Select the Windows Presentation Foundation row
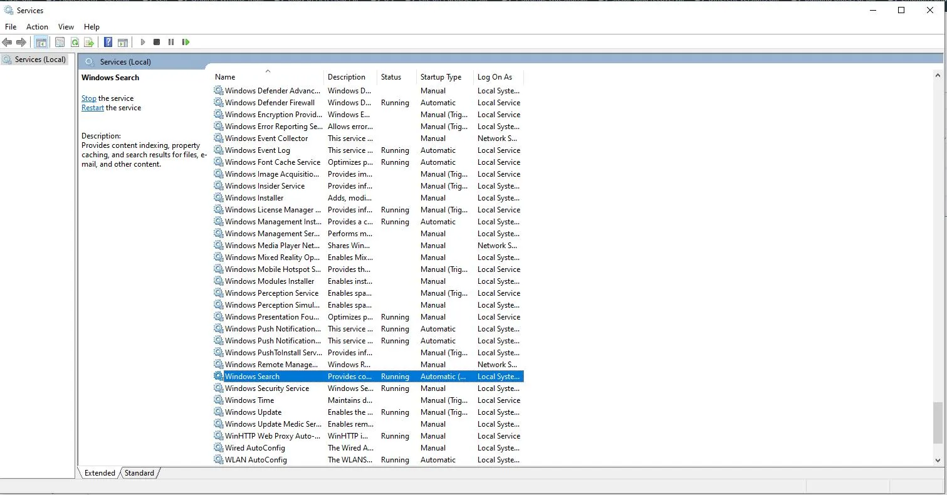The height and width of the screenshot is (495, 947). [369, 317]
